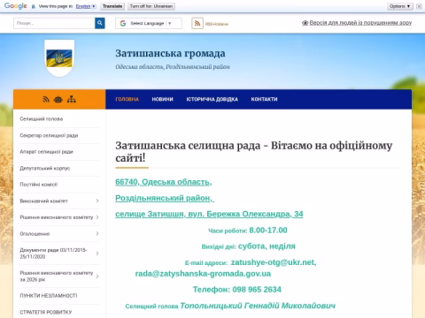Open the Options dropdown in translate bar
425x318 pixels.
click(x=400, y=6)
